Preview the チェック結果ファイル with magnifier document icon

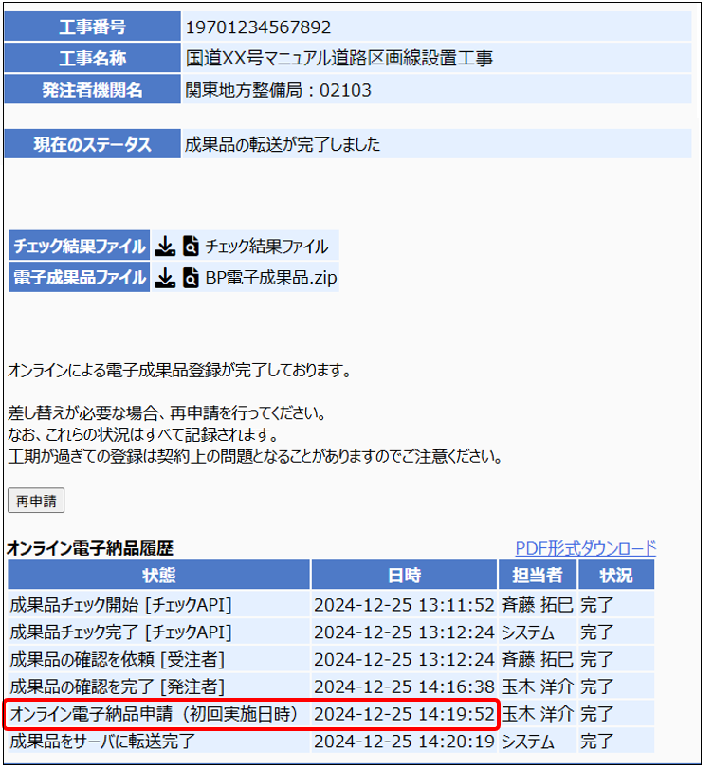(x=191, y=247)
